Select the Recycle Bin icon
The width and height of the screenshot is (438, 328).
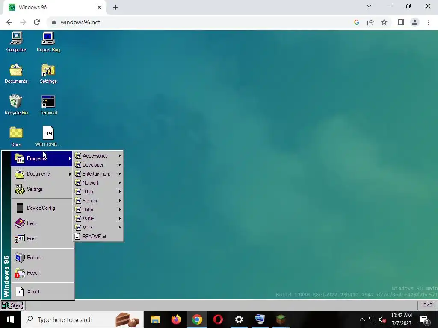pos(16,105)
